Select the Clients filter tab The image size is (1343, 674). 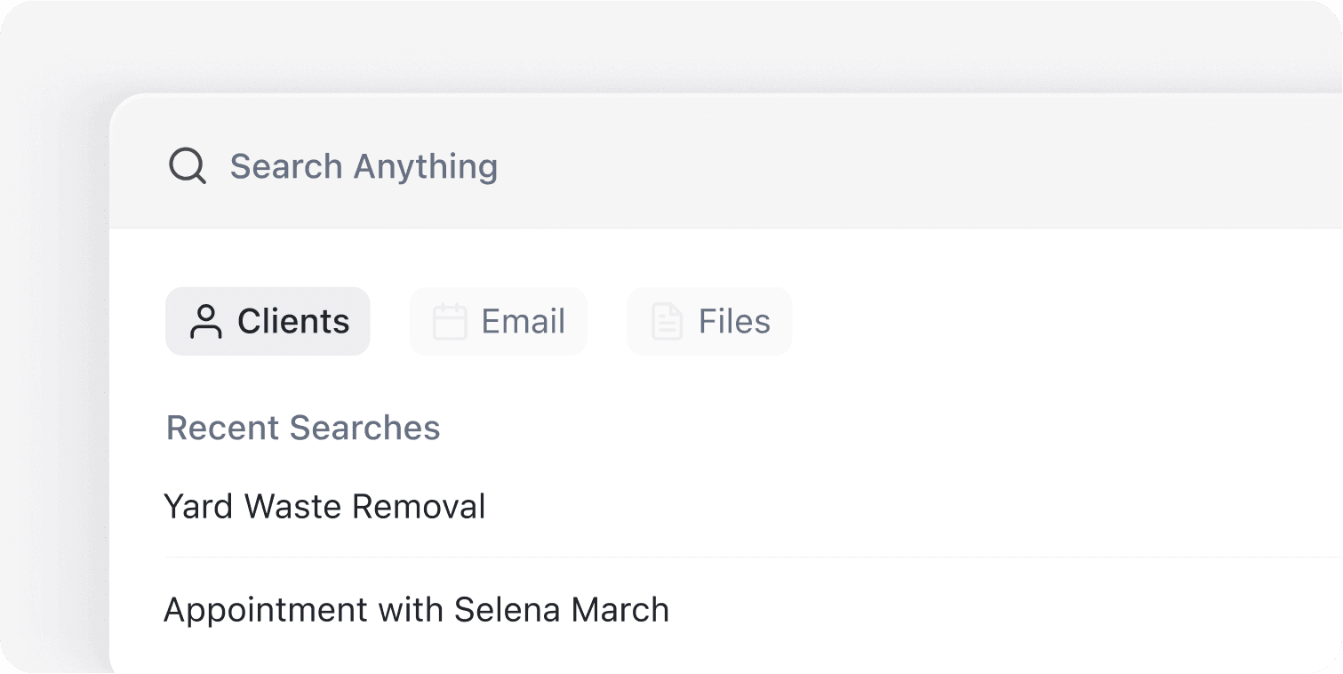tap(268, 321)
